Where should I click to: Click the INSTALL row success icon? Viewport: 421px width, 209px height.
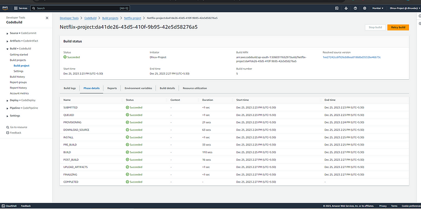point(127,137)
